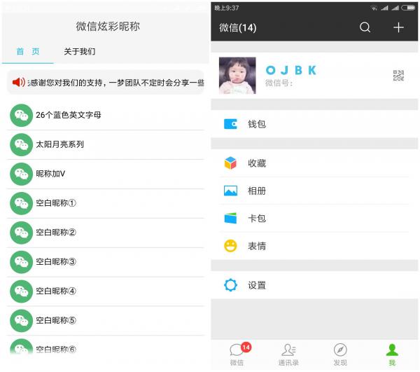Switch to the 关于我们 tab

[x=80, y=51]
